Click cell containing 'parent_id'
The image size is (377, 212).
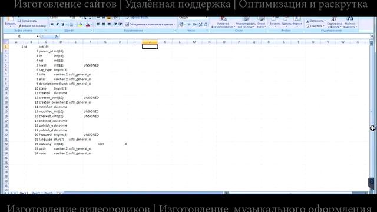[x=46, y=51]
